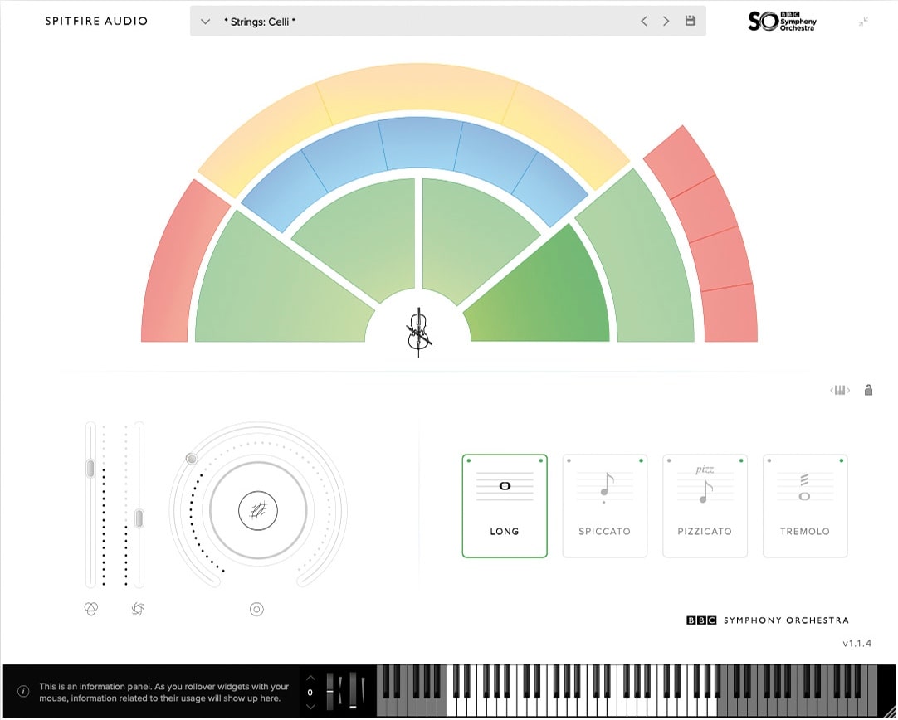Select the overlapping-circles mic mix icon
This screenshot has height=720, width=898.
pyautogui.click(x=91, y=608)
